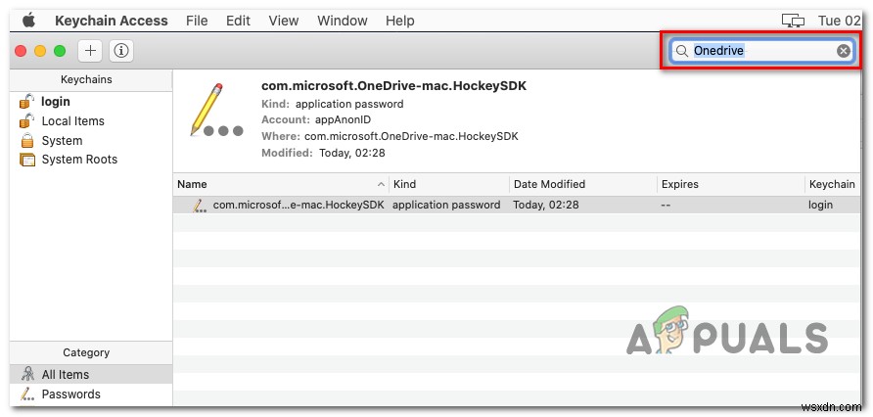Open the Keychain Access application menu
This screenshot has height=417, width=873.
[112, 21]
